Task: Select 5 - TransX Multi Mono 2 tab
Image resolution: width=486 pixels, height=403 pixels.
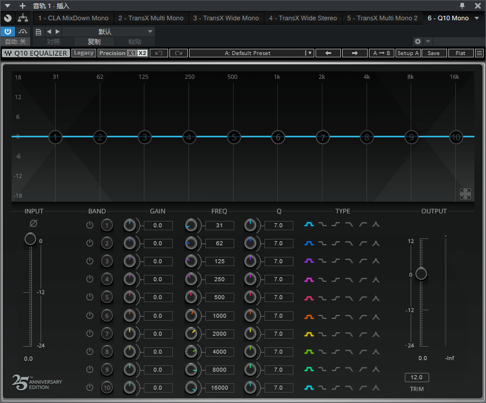Action: click(x=382, y=18)
